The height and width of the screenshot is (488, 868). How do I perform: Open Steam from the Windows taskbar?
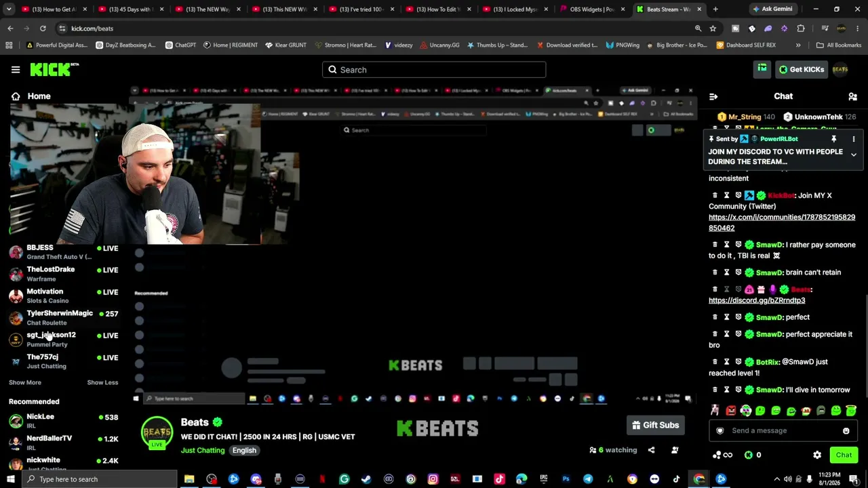coord(366,479)
